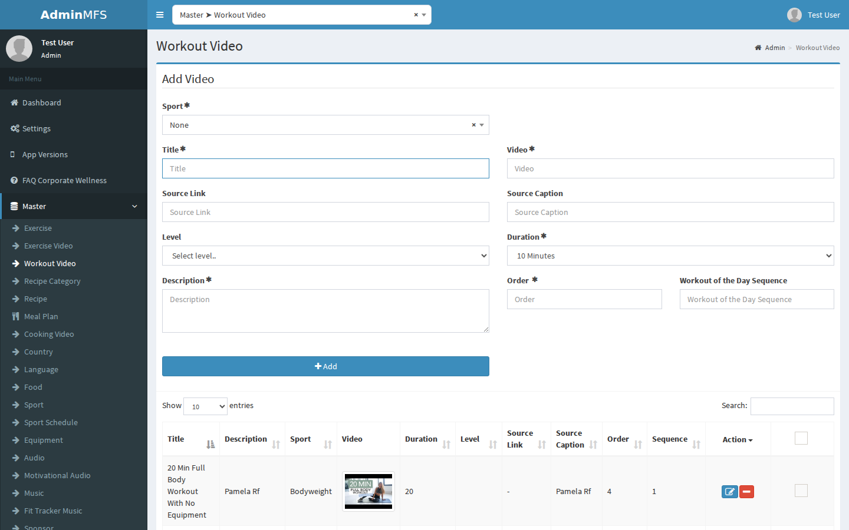Open the Select level dropdown
849x530 pixels.
pyautogui.click(x=325, y=256)
